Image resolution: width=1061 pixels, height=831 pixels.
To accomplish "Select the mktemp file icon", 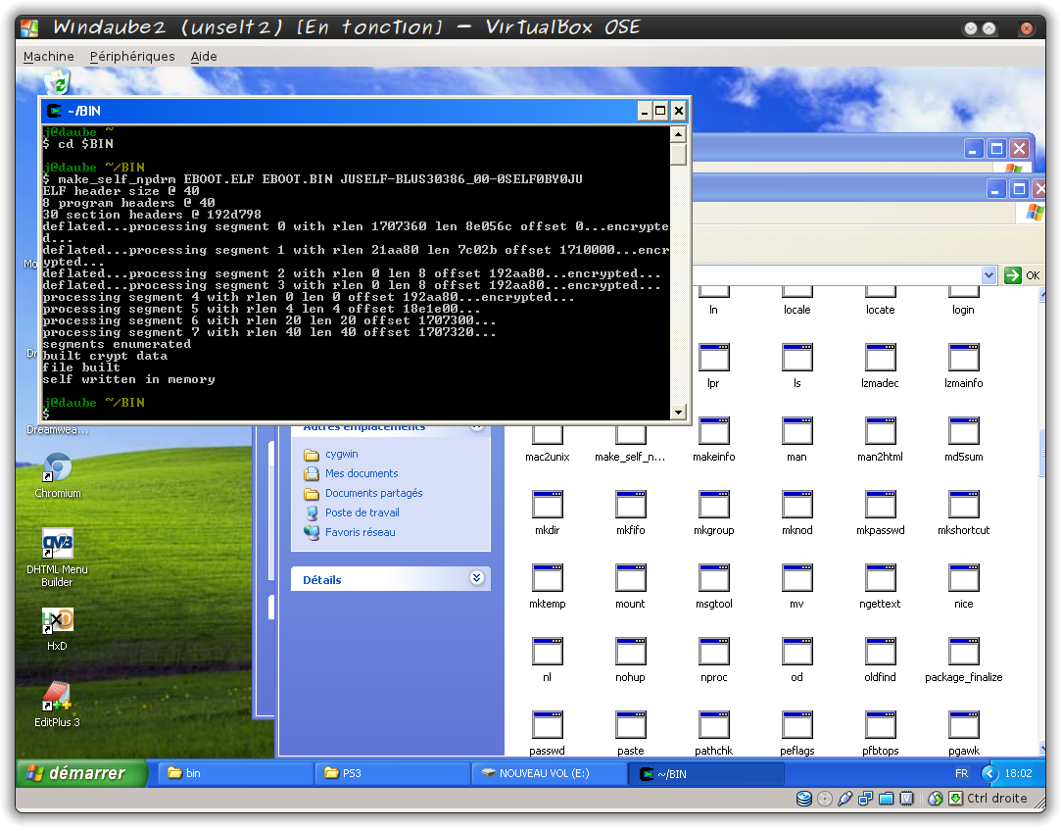I will [x=548, y=578].
